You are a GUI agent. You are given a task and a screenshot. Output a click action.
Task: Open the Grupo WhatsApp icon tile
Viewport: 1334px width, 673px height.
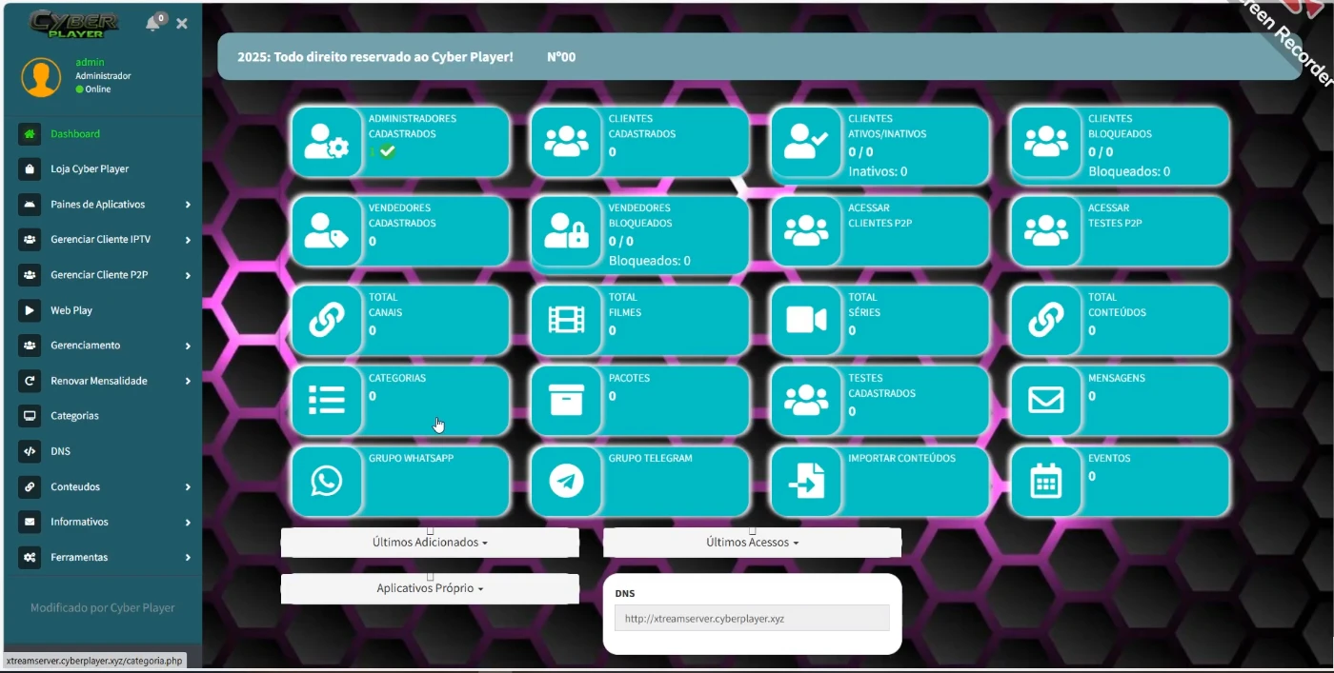[x=327, y=482]
